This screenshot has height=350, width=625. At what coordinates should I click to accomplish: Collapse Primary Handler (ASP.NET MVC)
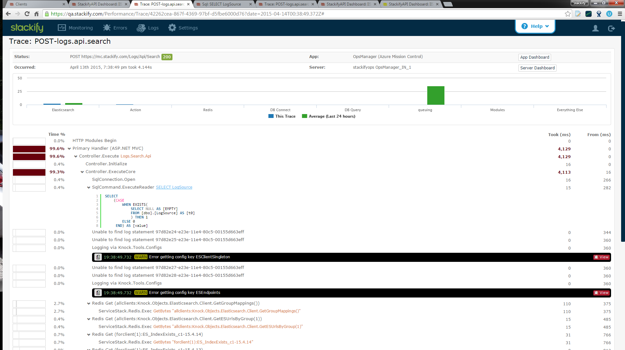[69, 149]
